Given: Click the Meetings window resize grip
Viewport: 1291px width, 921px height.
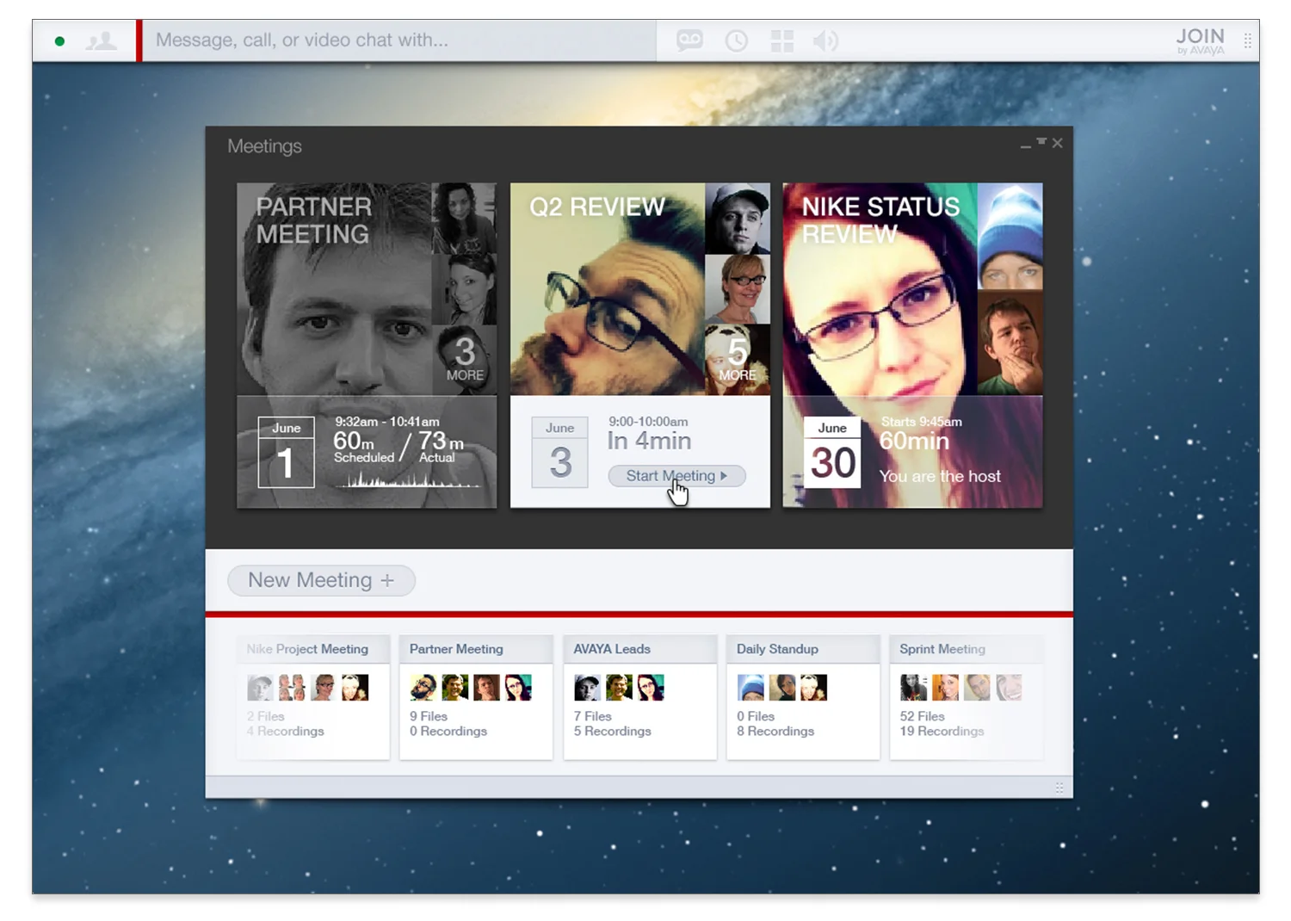Looking at the screenshot, I should click(x=1059, y=788).
